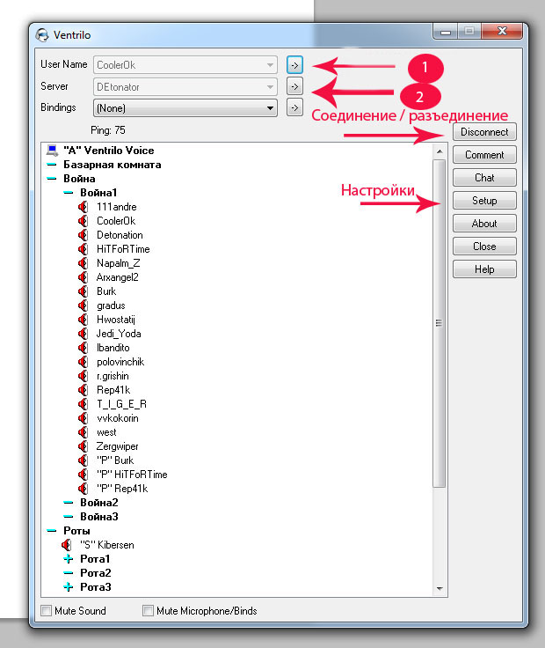
Task: Click the speaker icon next to polovinchik
Action: point(83,362)
